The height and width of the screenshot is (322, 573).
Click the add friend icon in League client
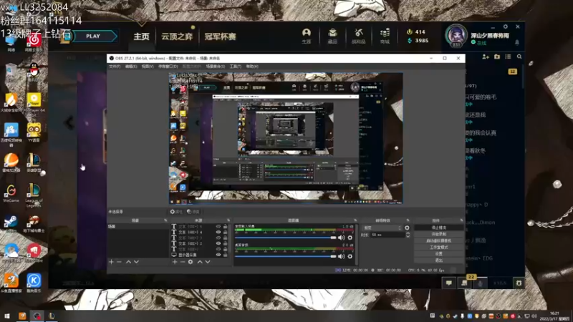[x=486, y=57]
